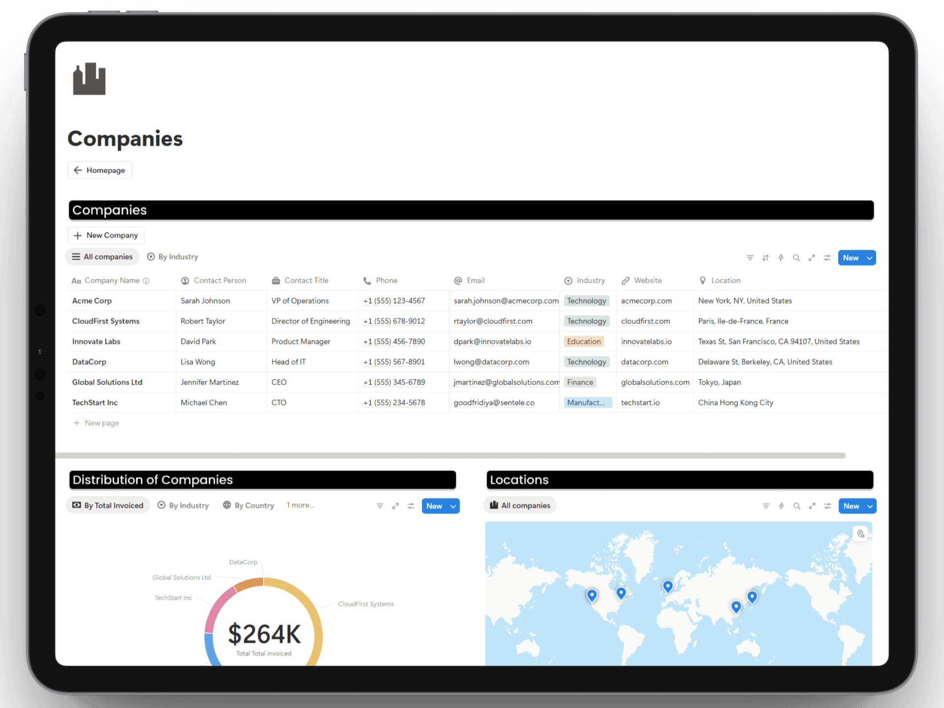The width and height of the screenshot is (944, 708).
Task: Open dropdown arrow beside Distribution New button
Action: (x=453, y=506)
